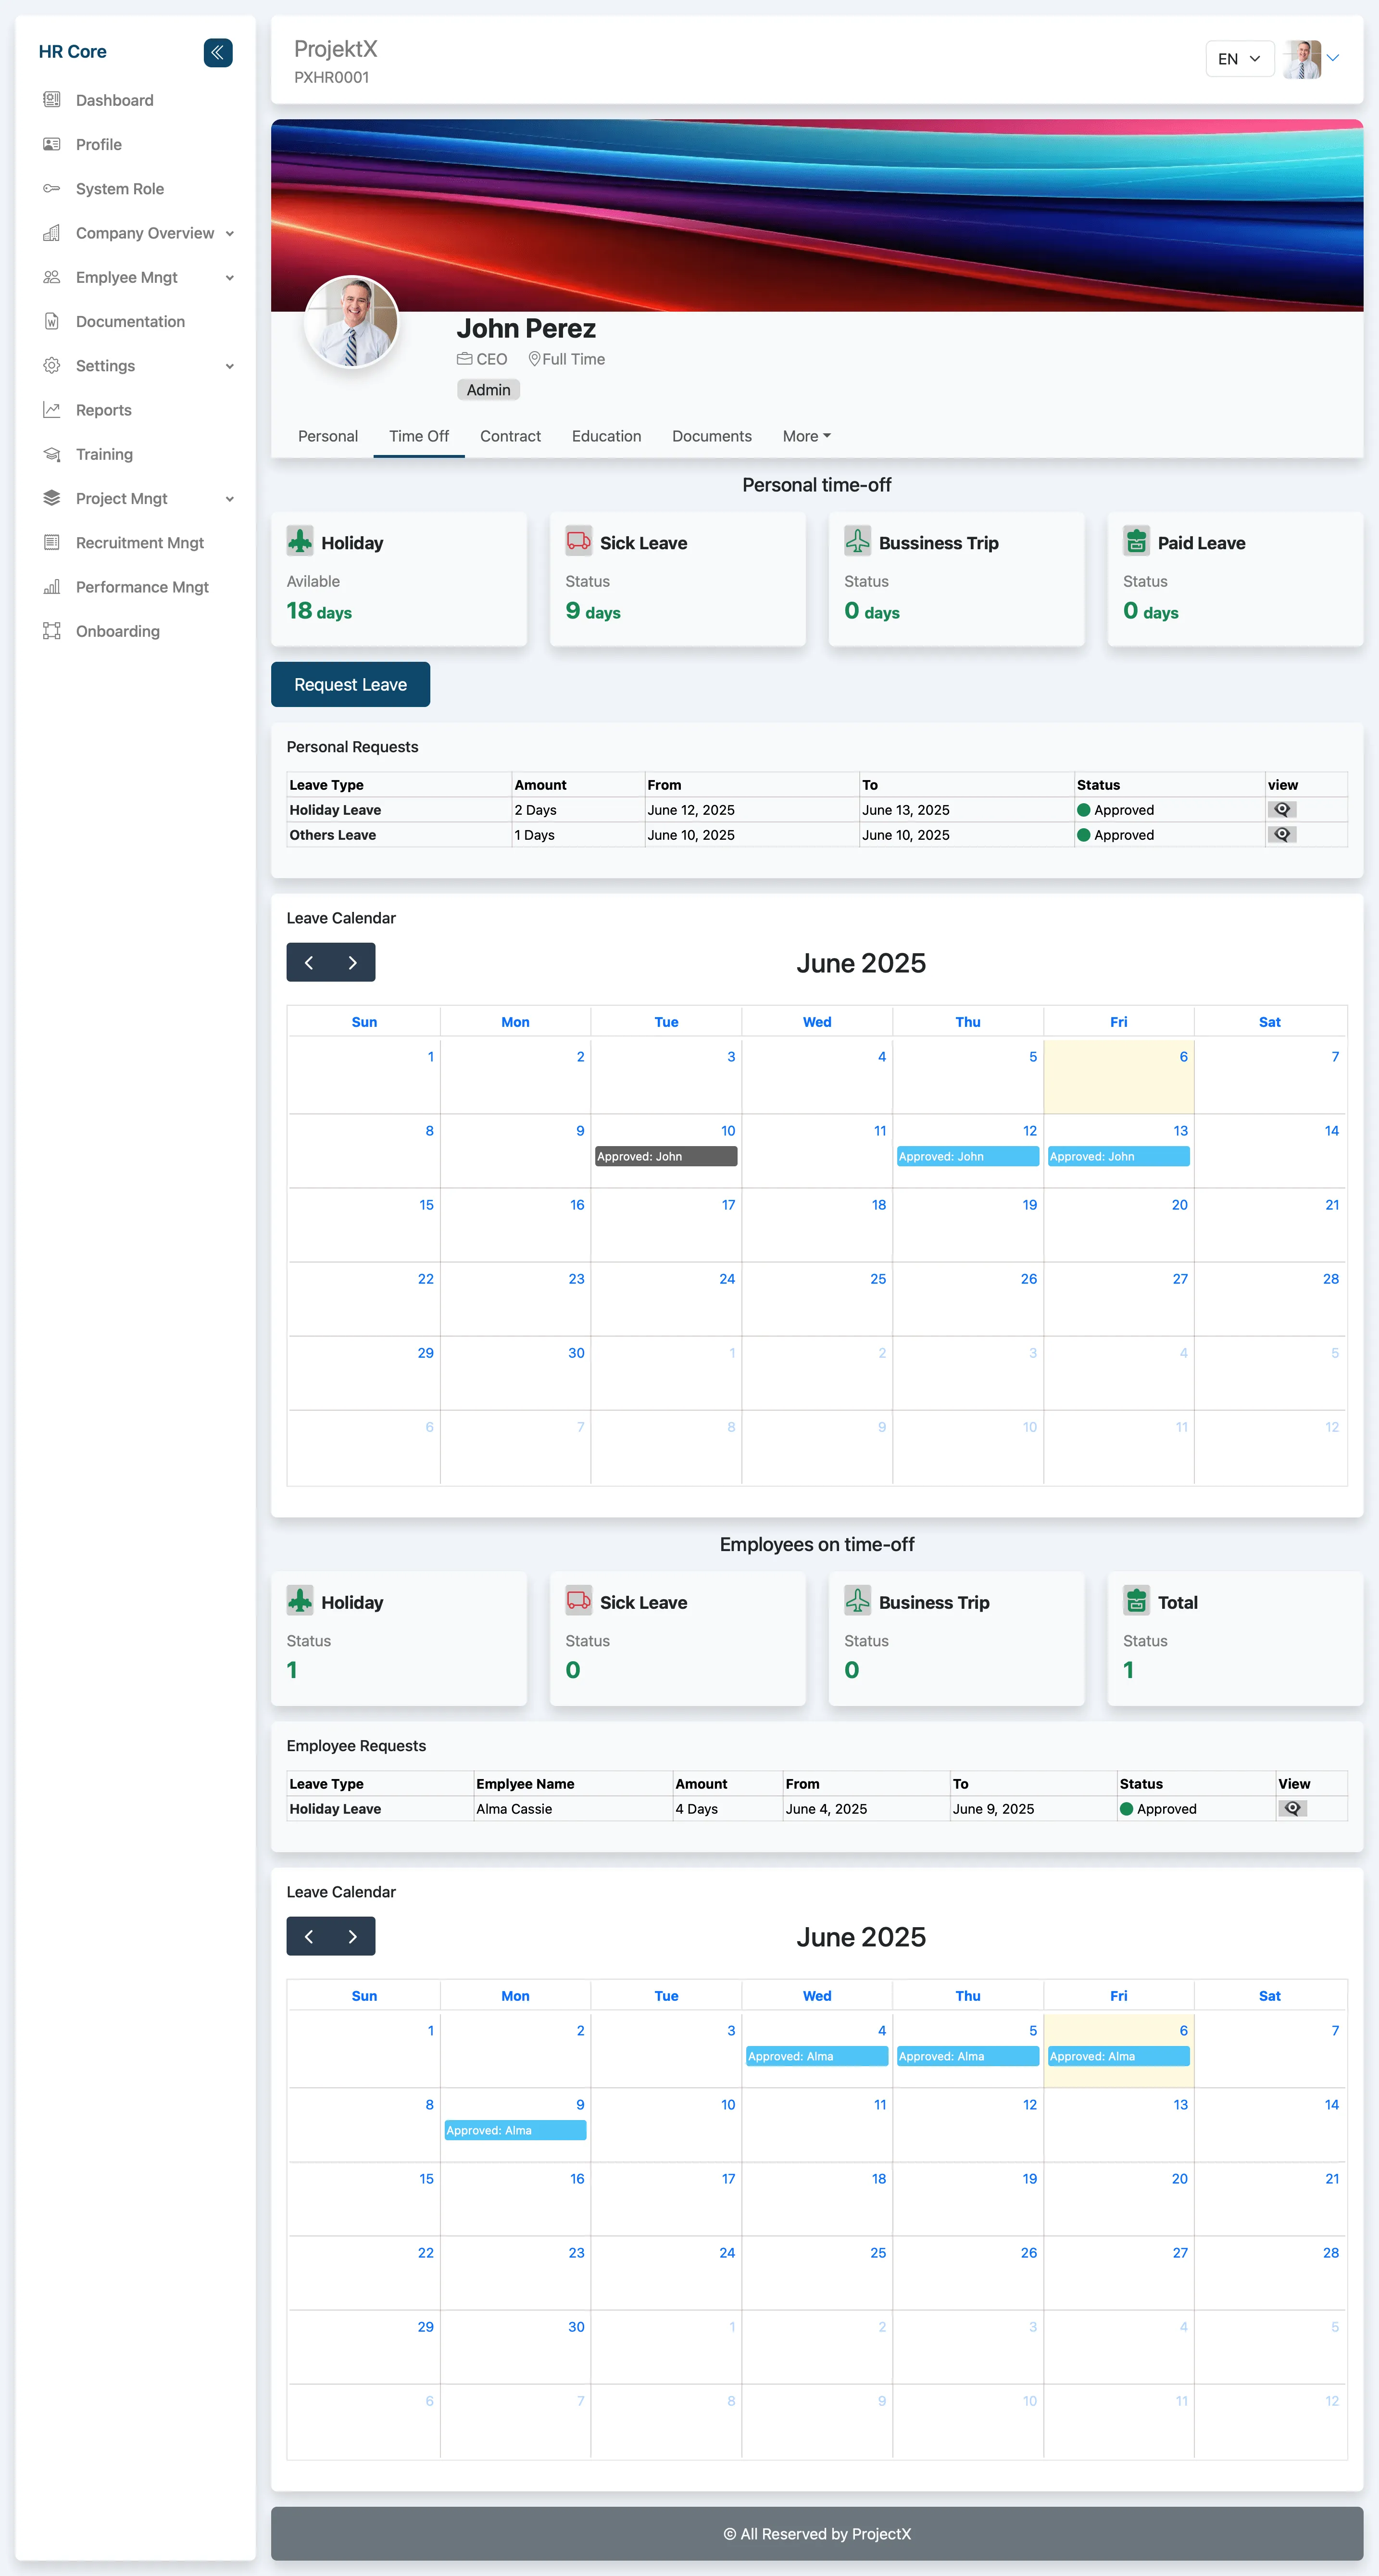The height and width of the screenshot is (2576, 1379).
Task: Open Reports section
Action: click(103, 410)
